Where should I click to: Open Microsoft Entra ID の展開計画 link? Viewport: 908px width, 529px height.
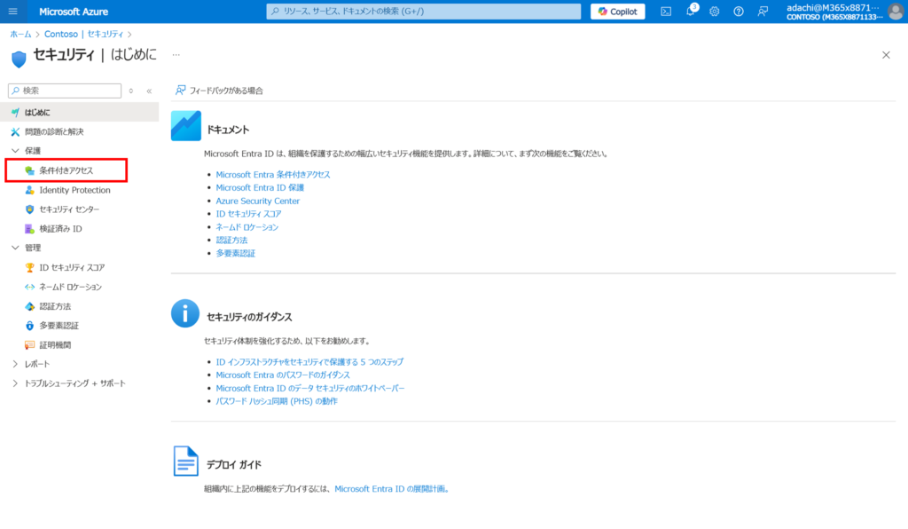(391, 489)
